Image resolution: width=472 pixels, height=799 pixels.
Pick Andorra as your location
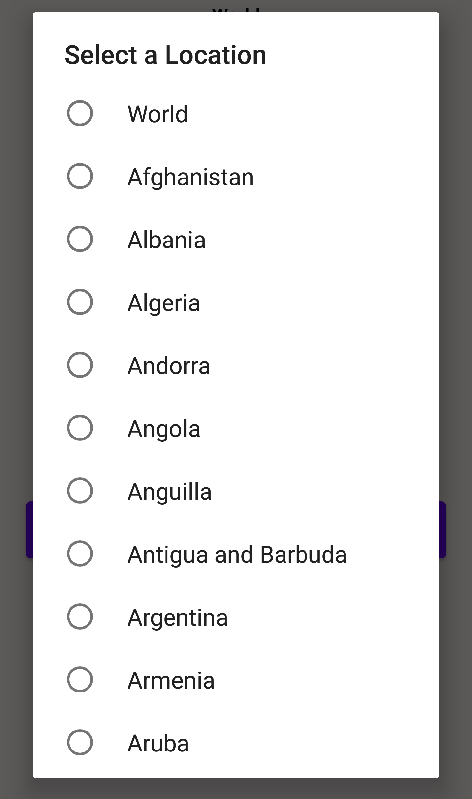pyautogui.click(x=80, y=365)
